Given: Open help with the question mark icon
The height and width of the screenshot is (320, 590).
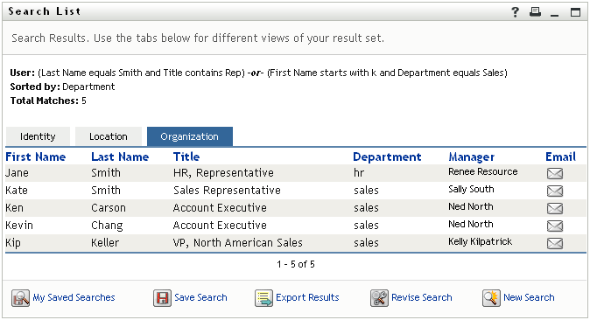Looking at the screenshot, I should tap(515, 12).
